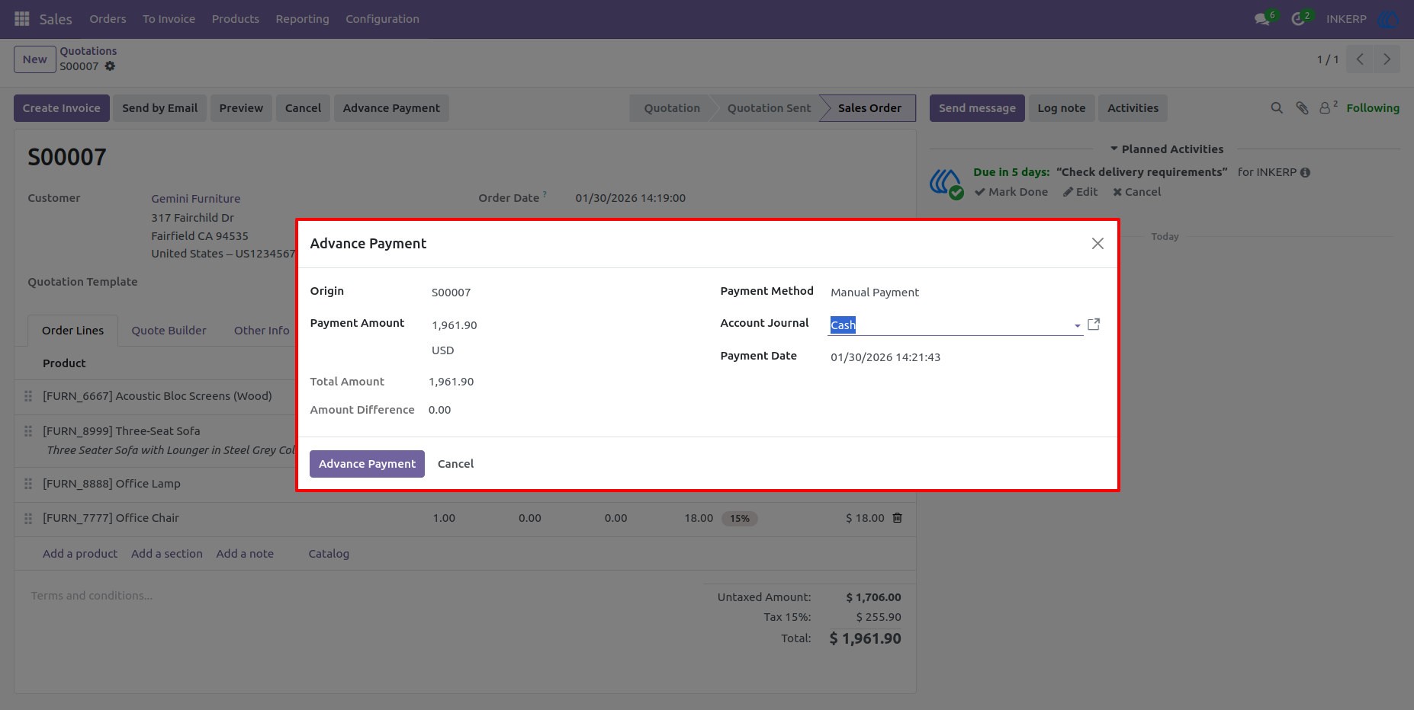The height and width of the screenshot is (710, 1414).
Task: Open the conversations messages icon
Action: pyautogui.click(x=1262, y=19)
